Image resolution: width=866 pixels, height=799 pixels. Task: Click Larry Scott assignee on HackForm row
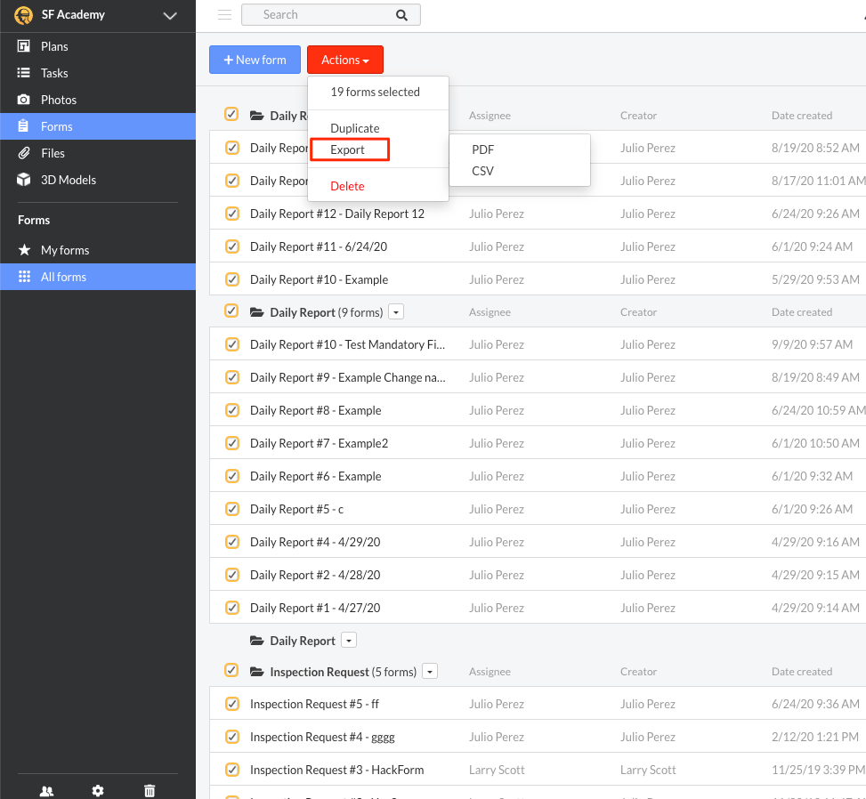(x=497, y=770)
